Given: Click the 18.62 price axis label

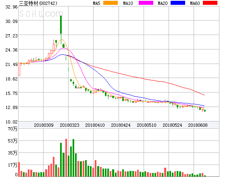Looking at the screenshot, I should point(11,79).
